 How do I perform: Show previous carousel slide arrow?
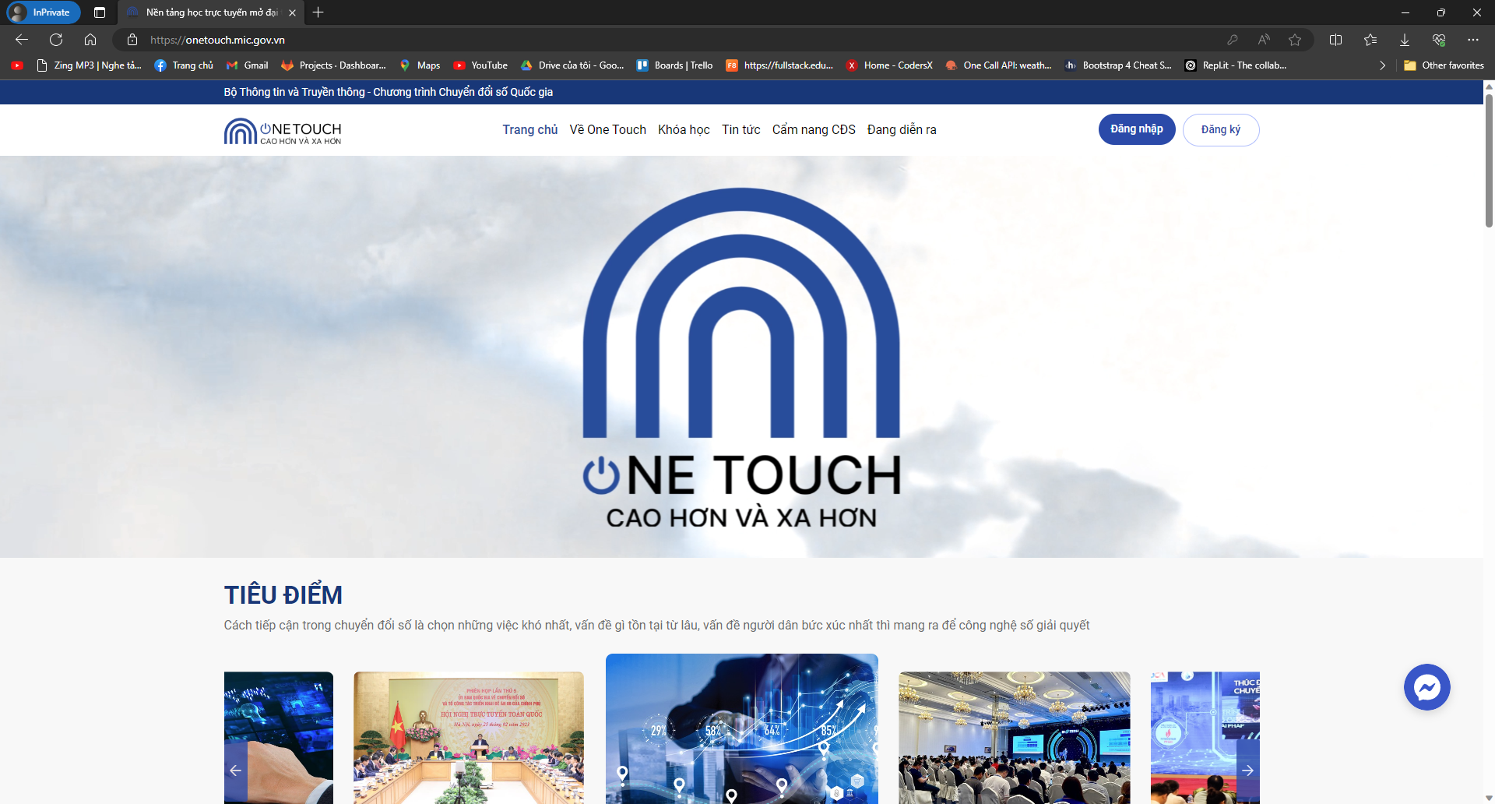[x=235, y=770]
